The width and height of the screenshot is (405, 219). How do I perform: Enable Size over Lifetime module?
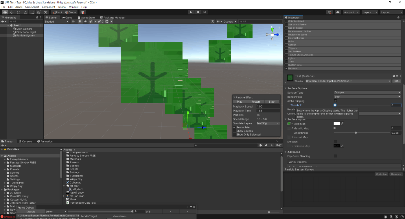[287, 25]
